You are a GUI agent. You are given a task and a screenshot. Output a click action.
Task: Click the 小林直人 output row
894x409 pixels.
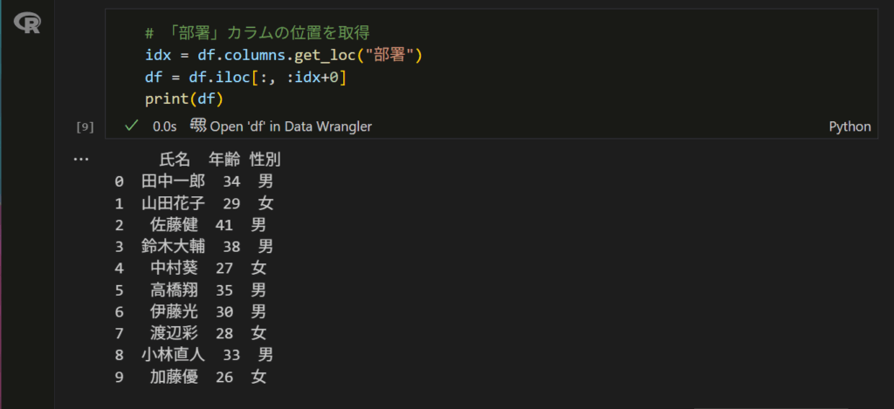coord(194,356)
